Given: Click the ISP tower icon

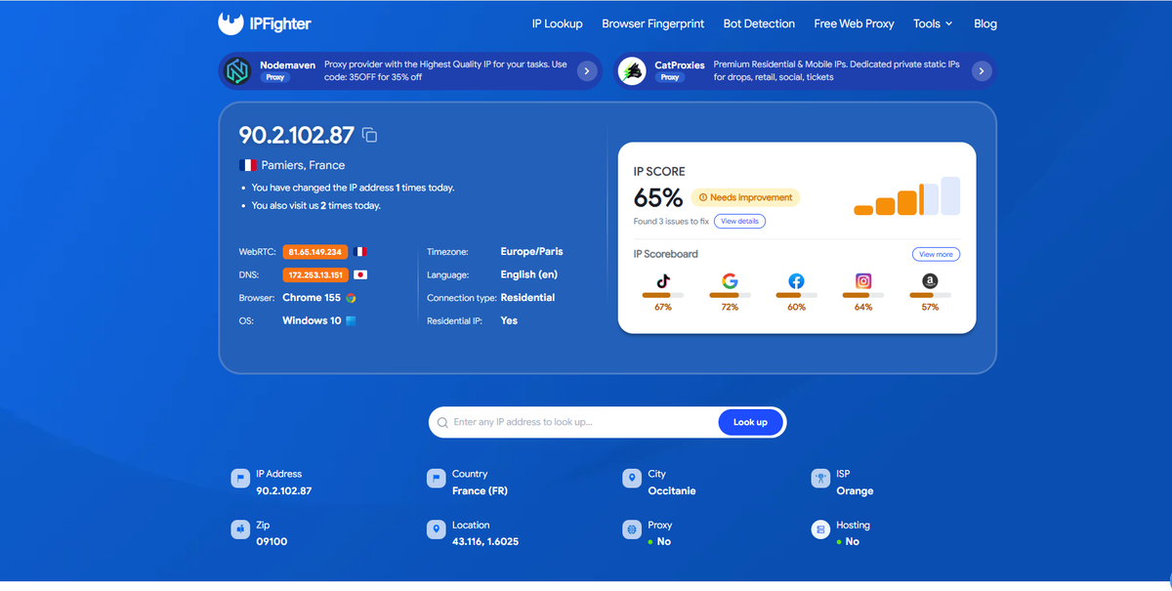Looking at the screenshot, I should click(x=819, y=479).
